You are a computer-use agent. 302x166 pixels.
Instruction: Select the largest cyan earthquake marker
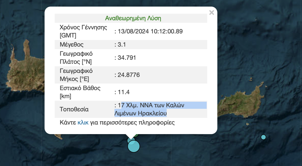[x=134, y=147]
